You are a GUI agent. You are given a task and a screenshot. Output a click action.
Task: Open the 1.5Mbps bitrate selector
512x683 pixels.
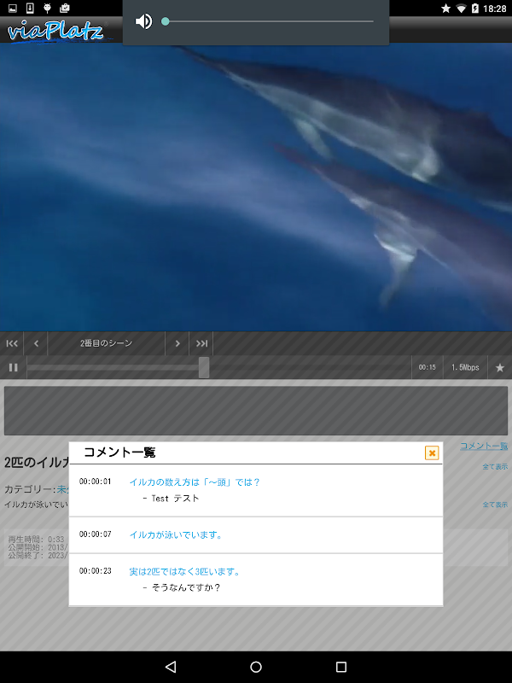click(x=465, y=367)
